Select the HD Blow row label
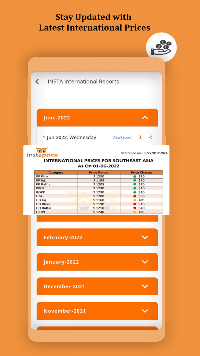The height and width of the screenshot is (356, 200). click(x=43, y=204)
